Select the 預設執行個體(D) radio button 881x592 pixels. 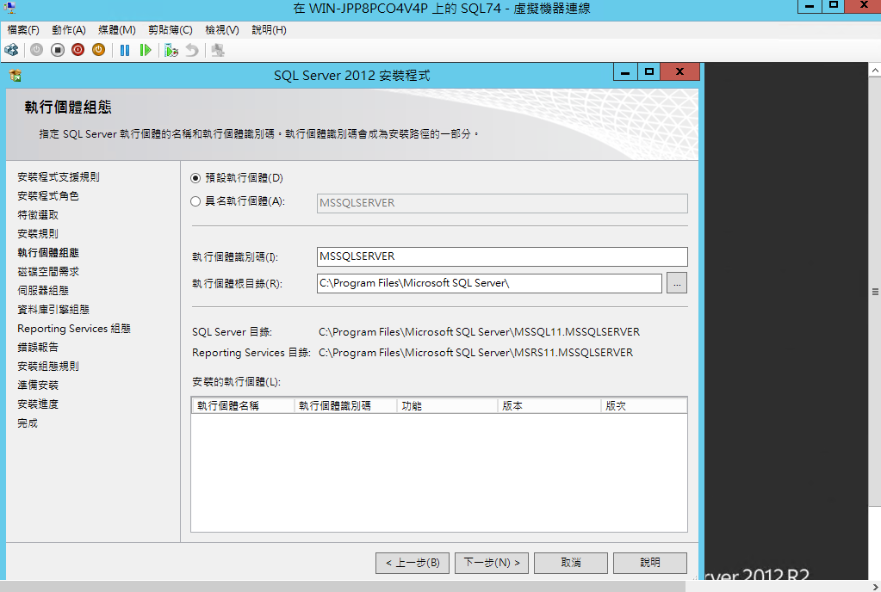(x=195, y=178)
